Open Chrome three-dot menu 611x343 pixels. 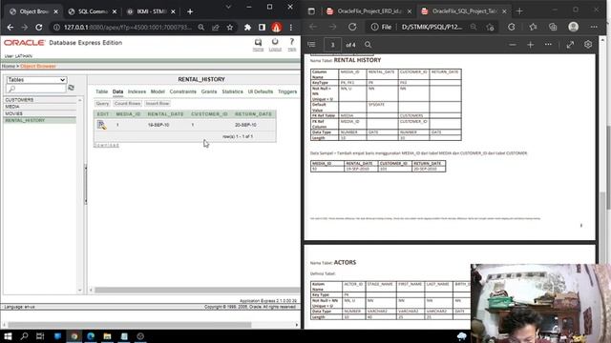pyautogui.click(x=291, y=28)
